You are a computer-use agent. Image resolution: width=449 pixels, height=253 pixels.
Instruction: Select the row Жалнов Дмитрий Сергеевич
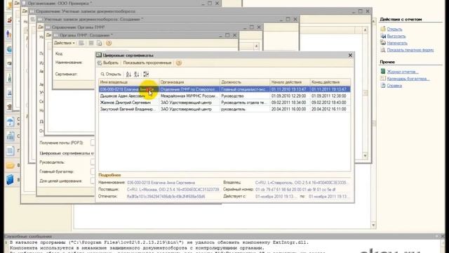224,103
